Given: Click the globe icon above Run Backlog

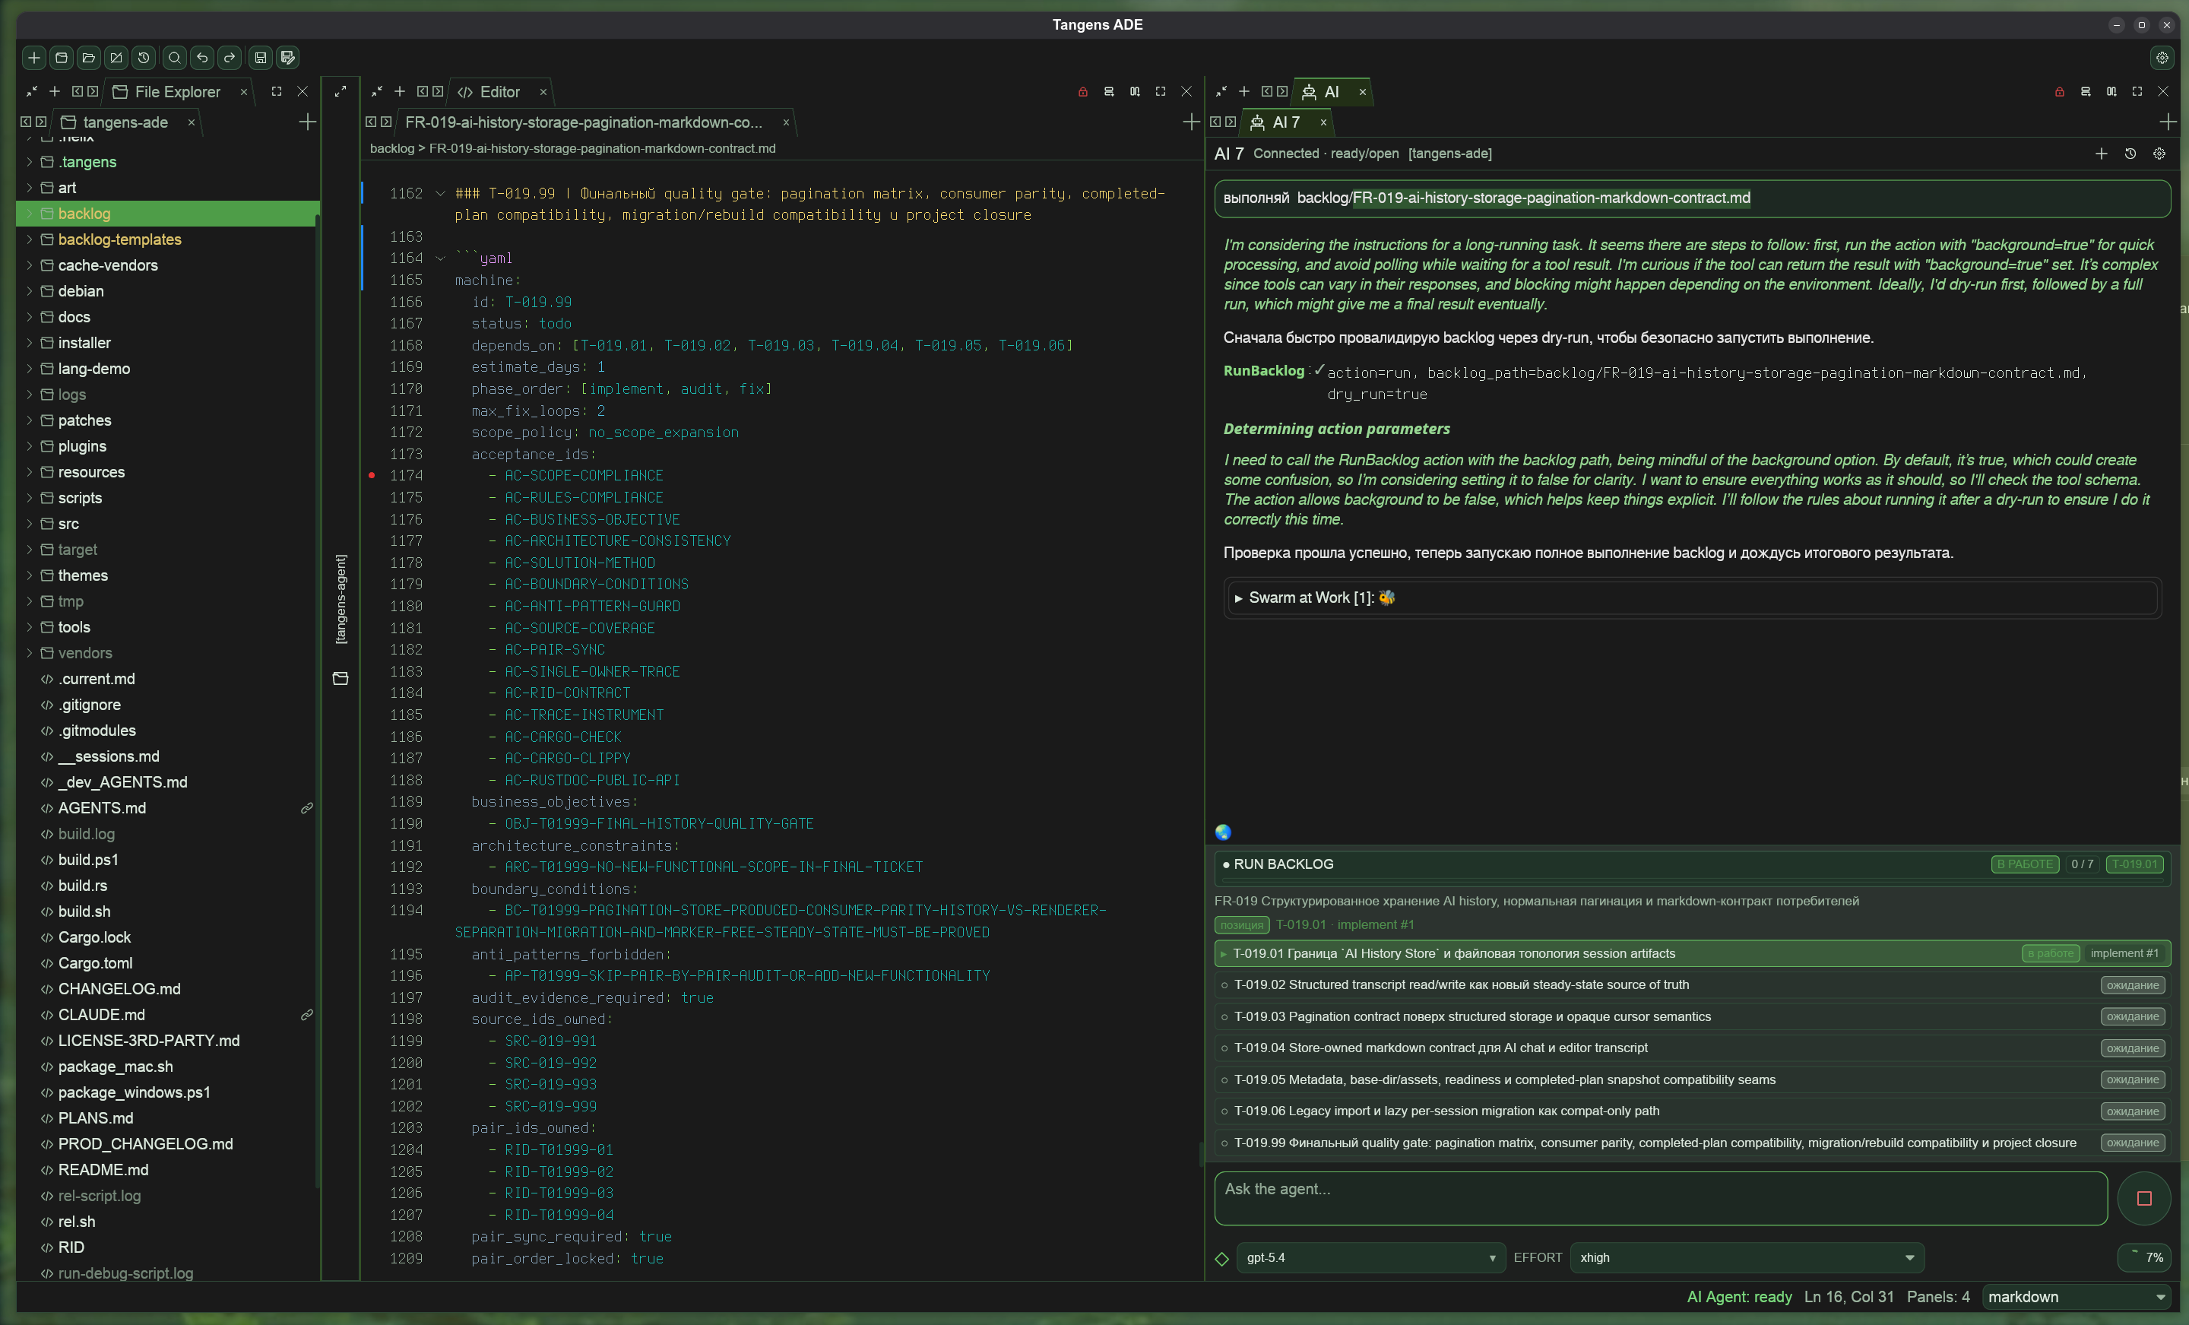Looking at the screenshot, I should pos(1223,832).
